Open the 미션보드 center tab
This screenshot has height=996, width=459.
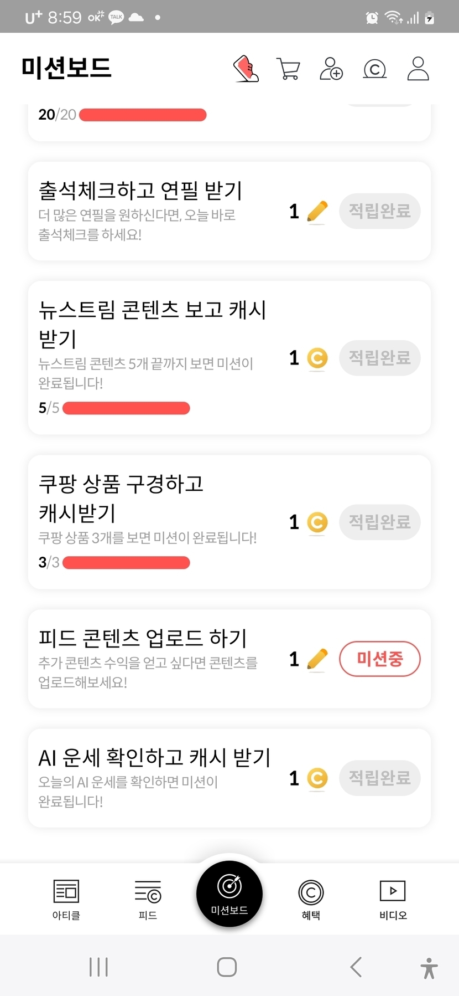click(229, 894)
